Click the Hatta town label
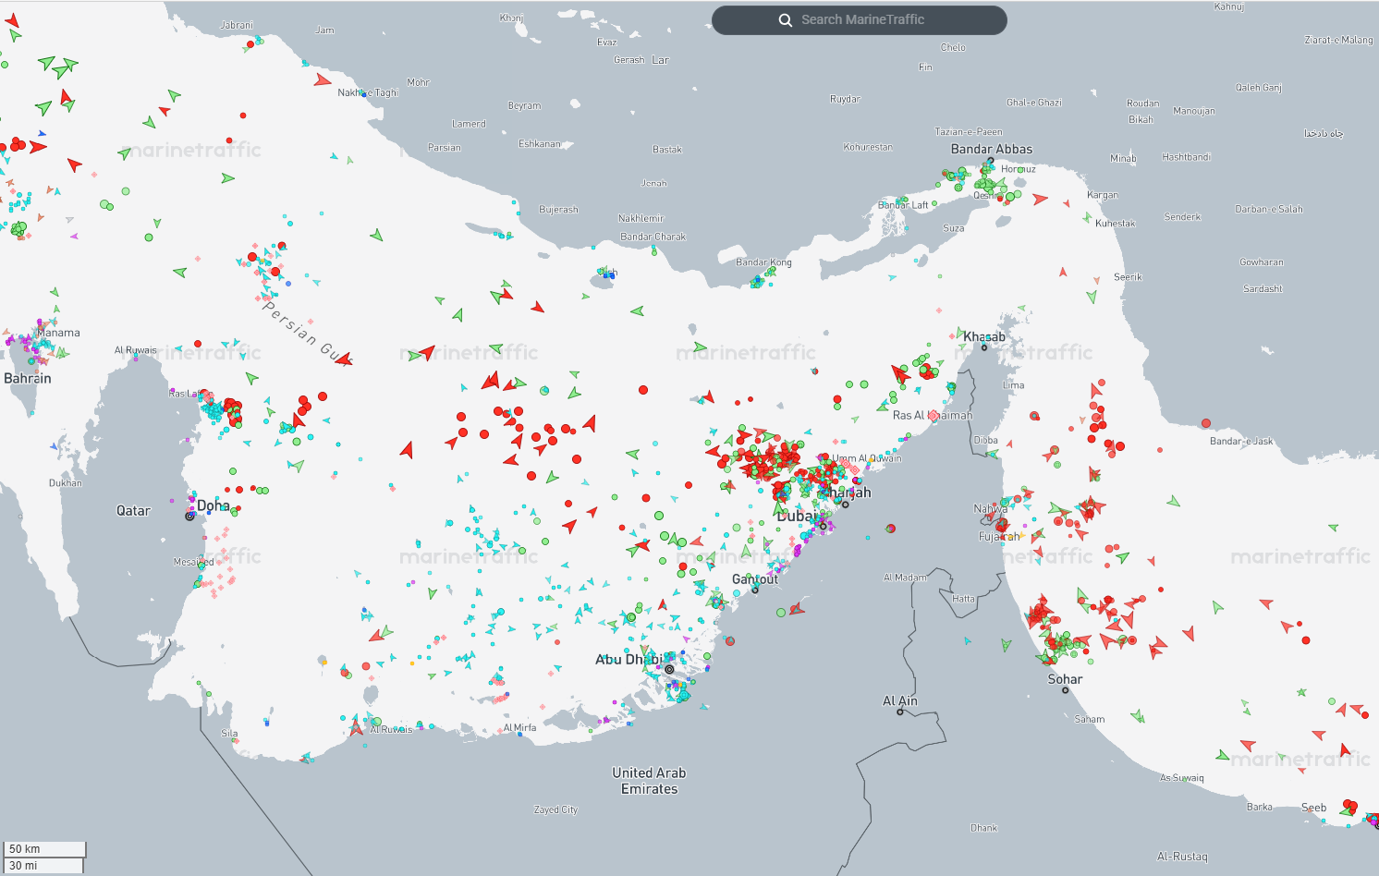The width and height of the screenshot is (1379, 876). pyautogui.click(x=964, y=599)
